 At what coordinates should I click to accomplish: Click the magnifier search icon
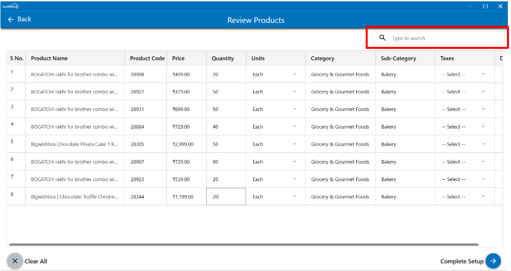tap(382, 38)
